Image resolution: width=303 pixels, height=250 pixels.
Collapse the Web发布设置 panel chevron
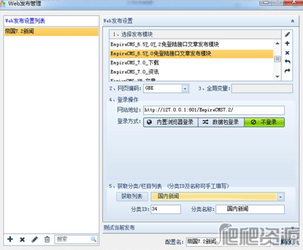coord(292,21)
